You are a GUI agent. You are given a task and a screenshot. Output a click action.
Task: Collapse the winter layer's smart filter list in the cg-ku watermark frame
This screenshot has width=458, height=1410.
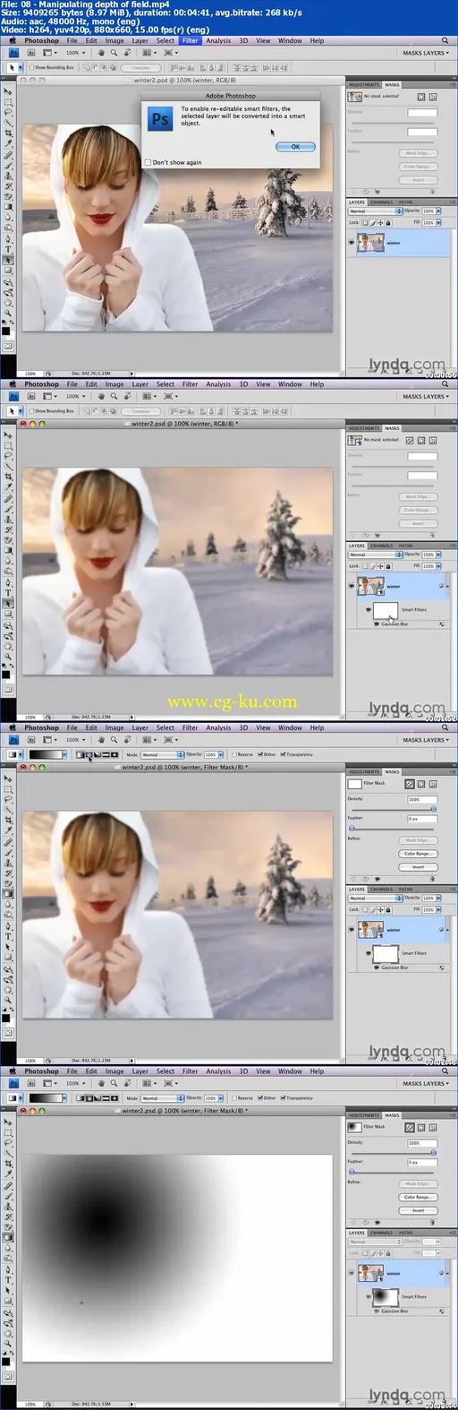[446, 586]
